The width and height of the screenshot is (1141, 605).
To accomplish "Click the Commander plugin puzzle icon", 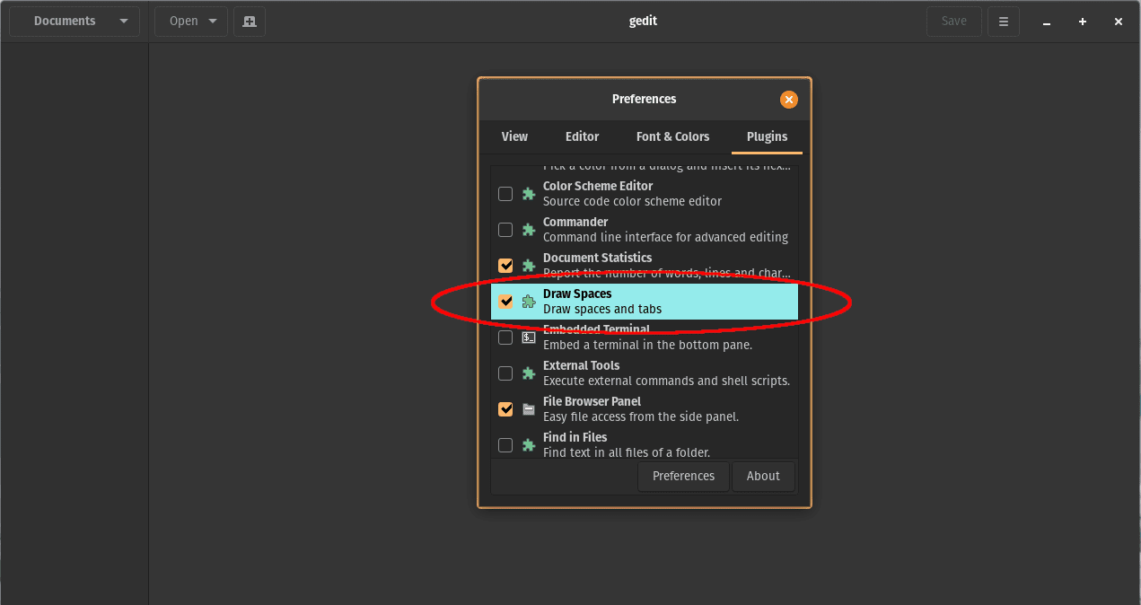I will 529,230.
